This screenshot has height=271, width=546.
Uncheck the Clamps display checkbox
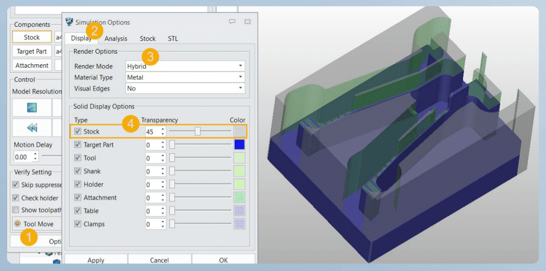78,224
